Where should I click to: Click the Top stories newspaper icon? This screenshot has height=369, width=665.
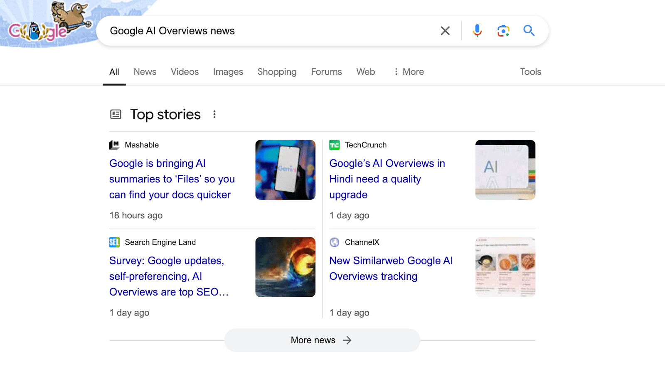click(116, 114)
